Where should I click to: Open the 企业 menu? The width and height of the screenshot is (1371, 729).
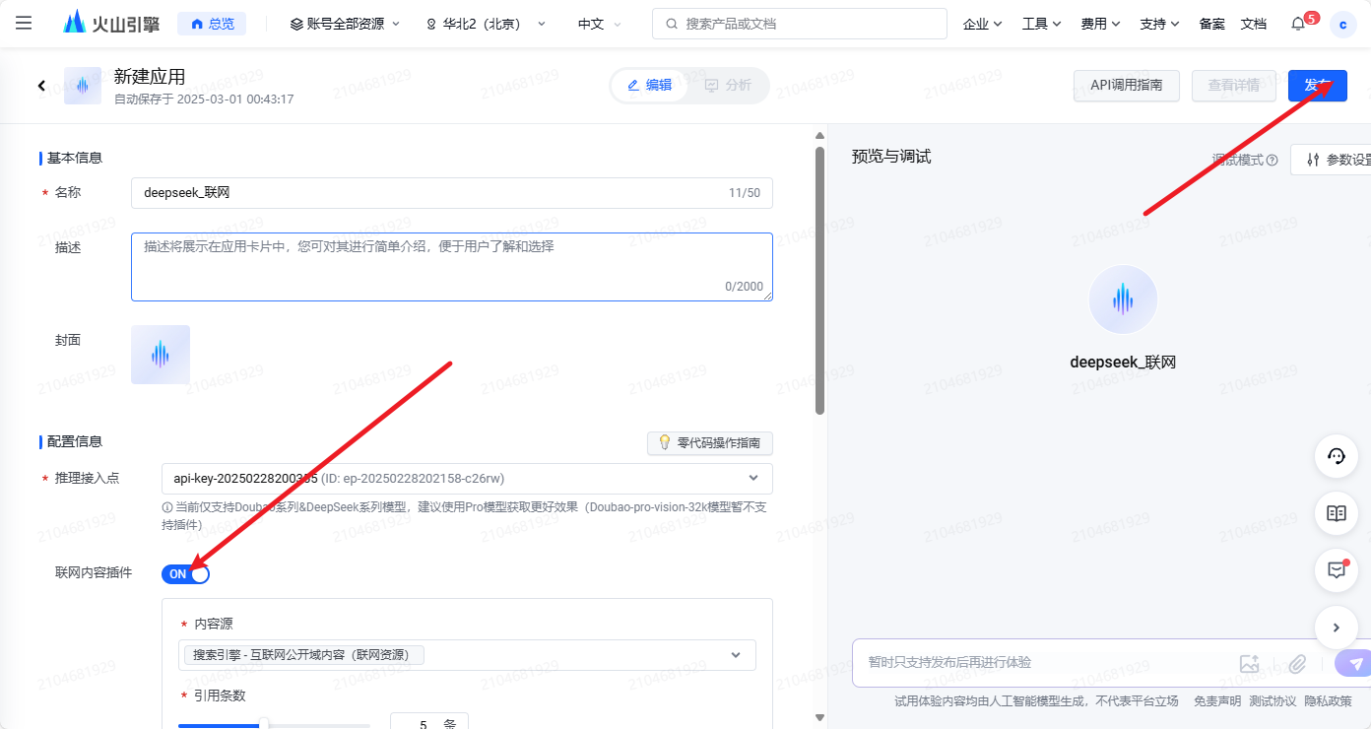click(x=982, y=24)
